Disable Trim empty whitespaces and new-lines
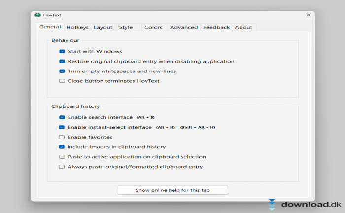The width and height of the screenshot is (345, 213). (x=62, y=71)
